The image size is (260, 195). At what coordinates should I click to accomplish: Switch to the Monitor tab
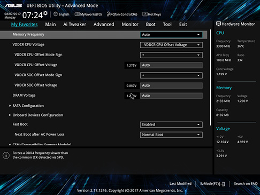coord(130,25)
